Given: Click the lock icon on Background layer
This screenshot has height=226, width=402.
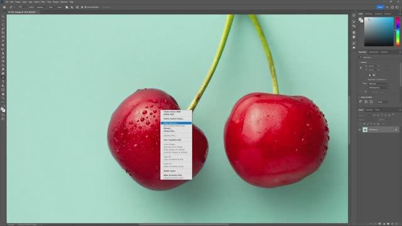Looking at the screenshot, I should point(396,130).
